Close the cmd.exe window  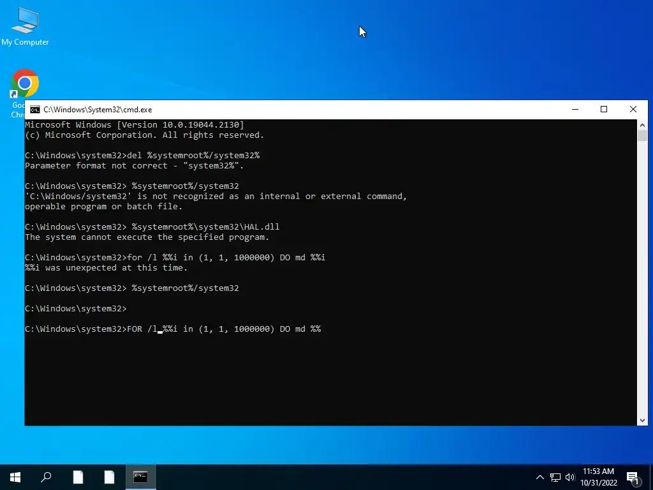click(x=633, y=109)
